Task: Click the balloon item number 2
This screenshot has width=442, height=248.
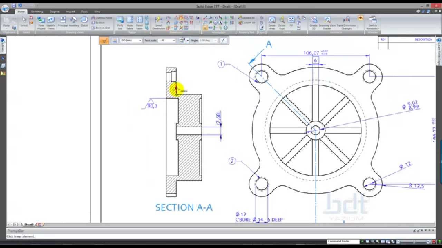Action: 232,161
